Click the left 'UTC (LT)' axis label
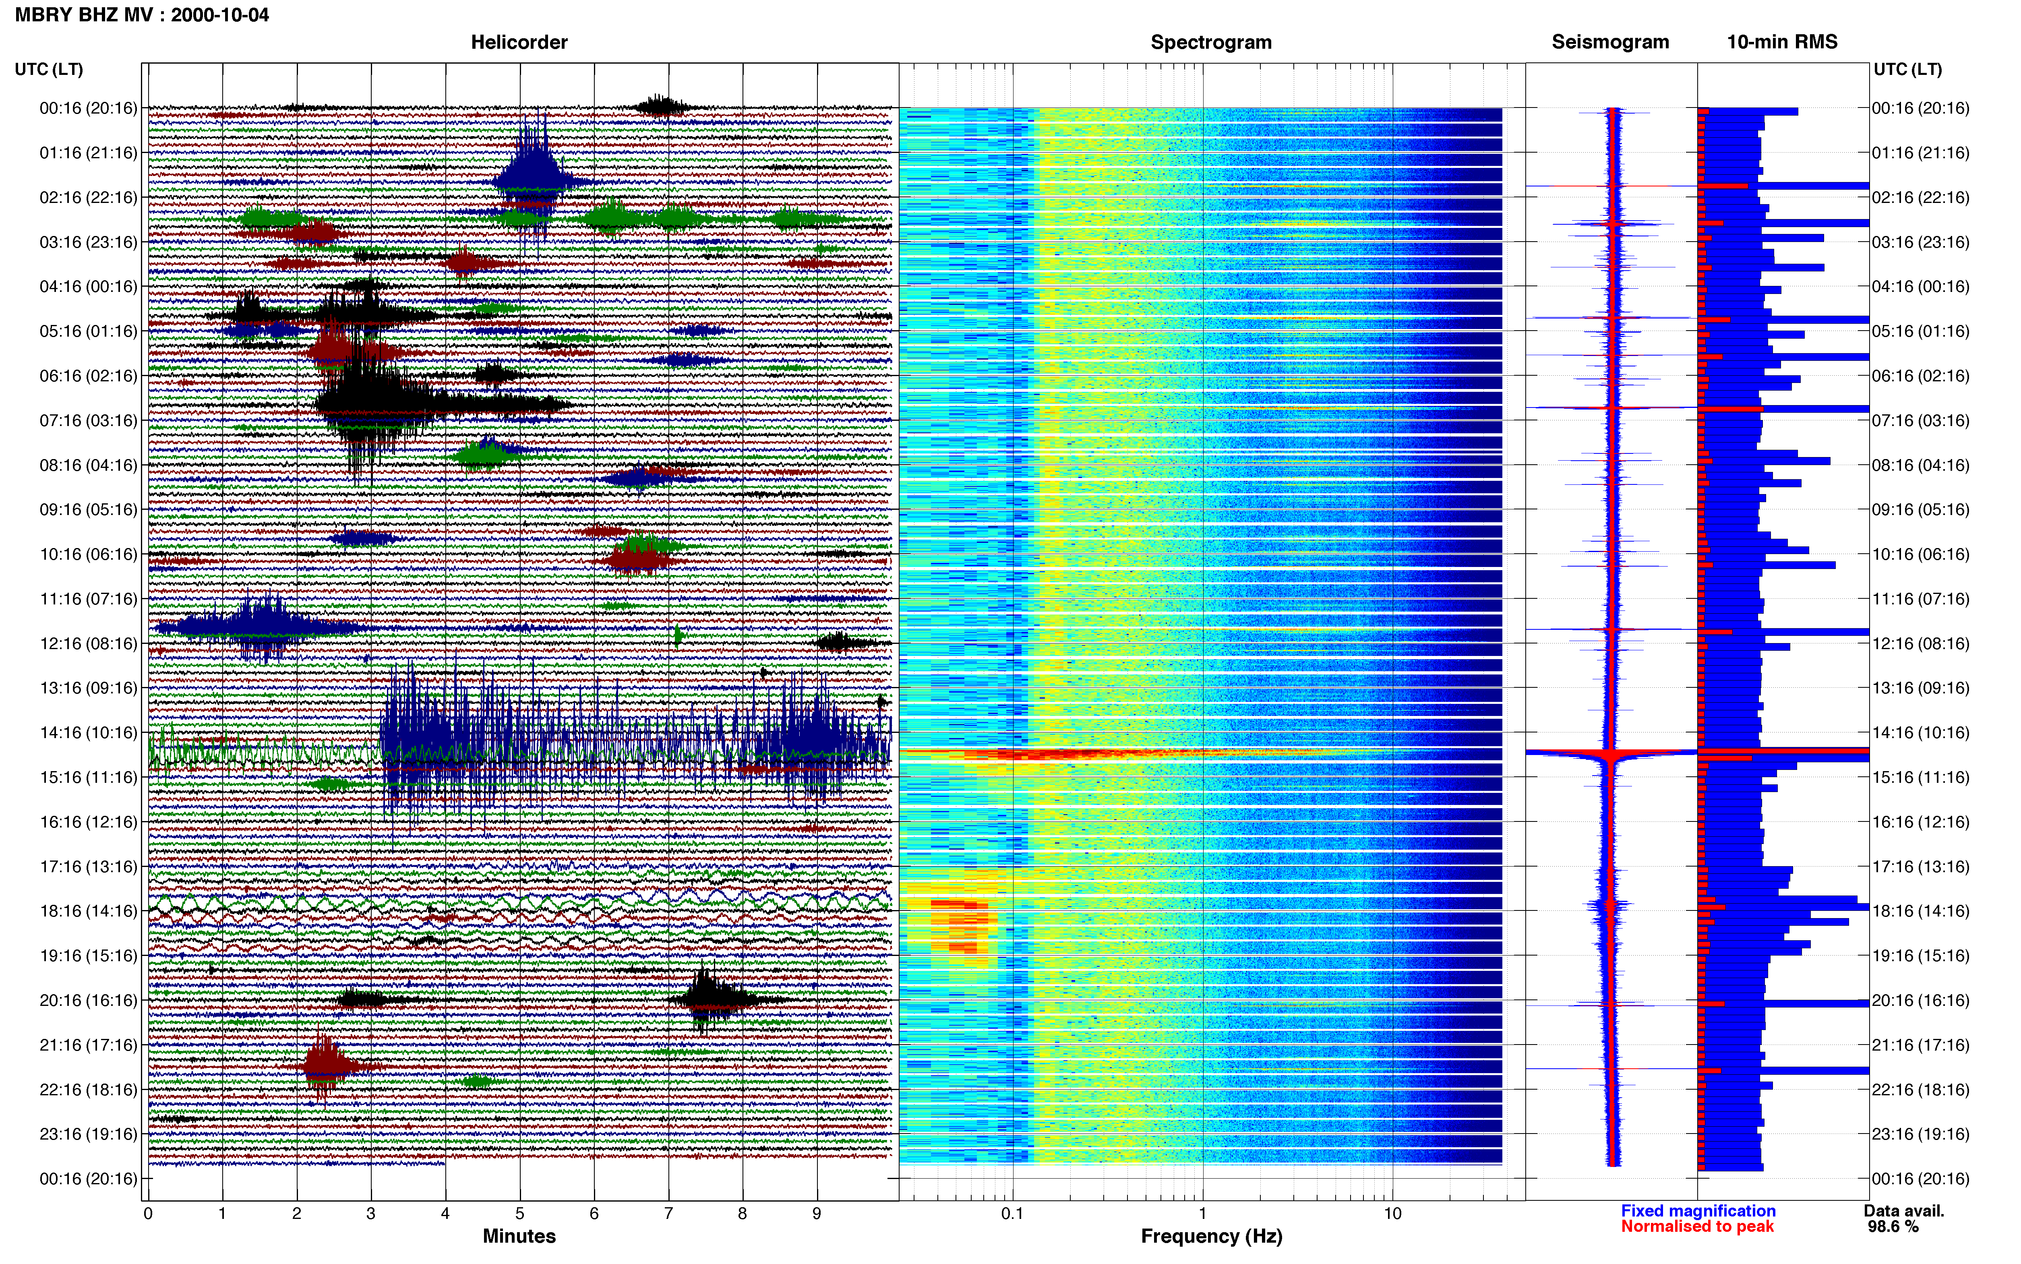 [49, 69]
